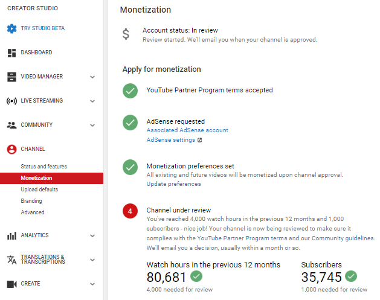380x300 pixels.
Task: Open Translations & Transcriptions menu label
Action: (x=43, y=260)
